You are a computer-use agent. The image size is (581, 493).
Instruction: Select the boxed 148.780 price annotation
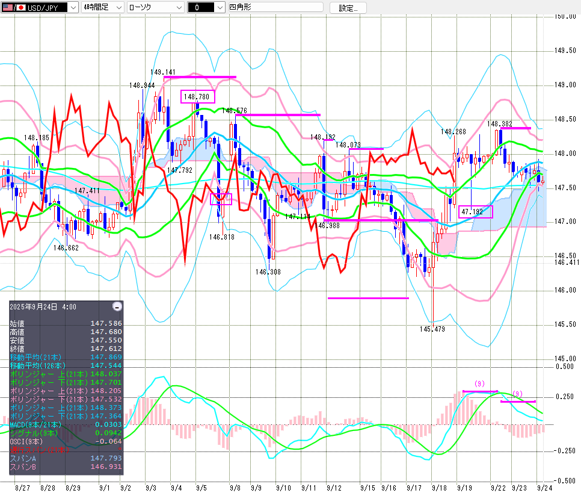(x=197, y=96)
